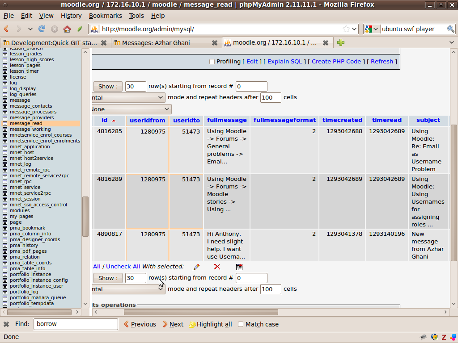
Task: Open the None sort key dropdown
Action: (132, 109)
